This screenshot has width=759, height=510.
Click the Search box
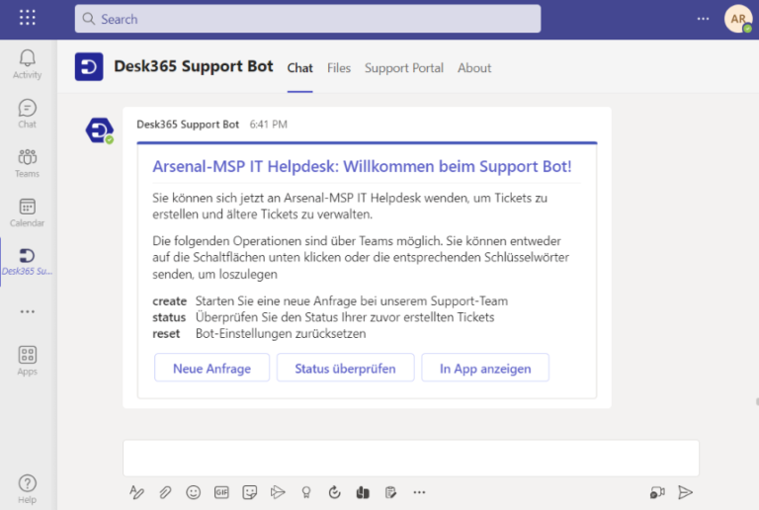[308, 19]
